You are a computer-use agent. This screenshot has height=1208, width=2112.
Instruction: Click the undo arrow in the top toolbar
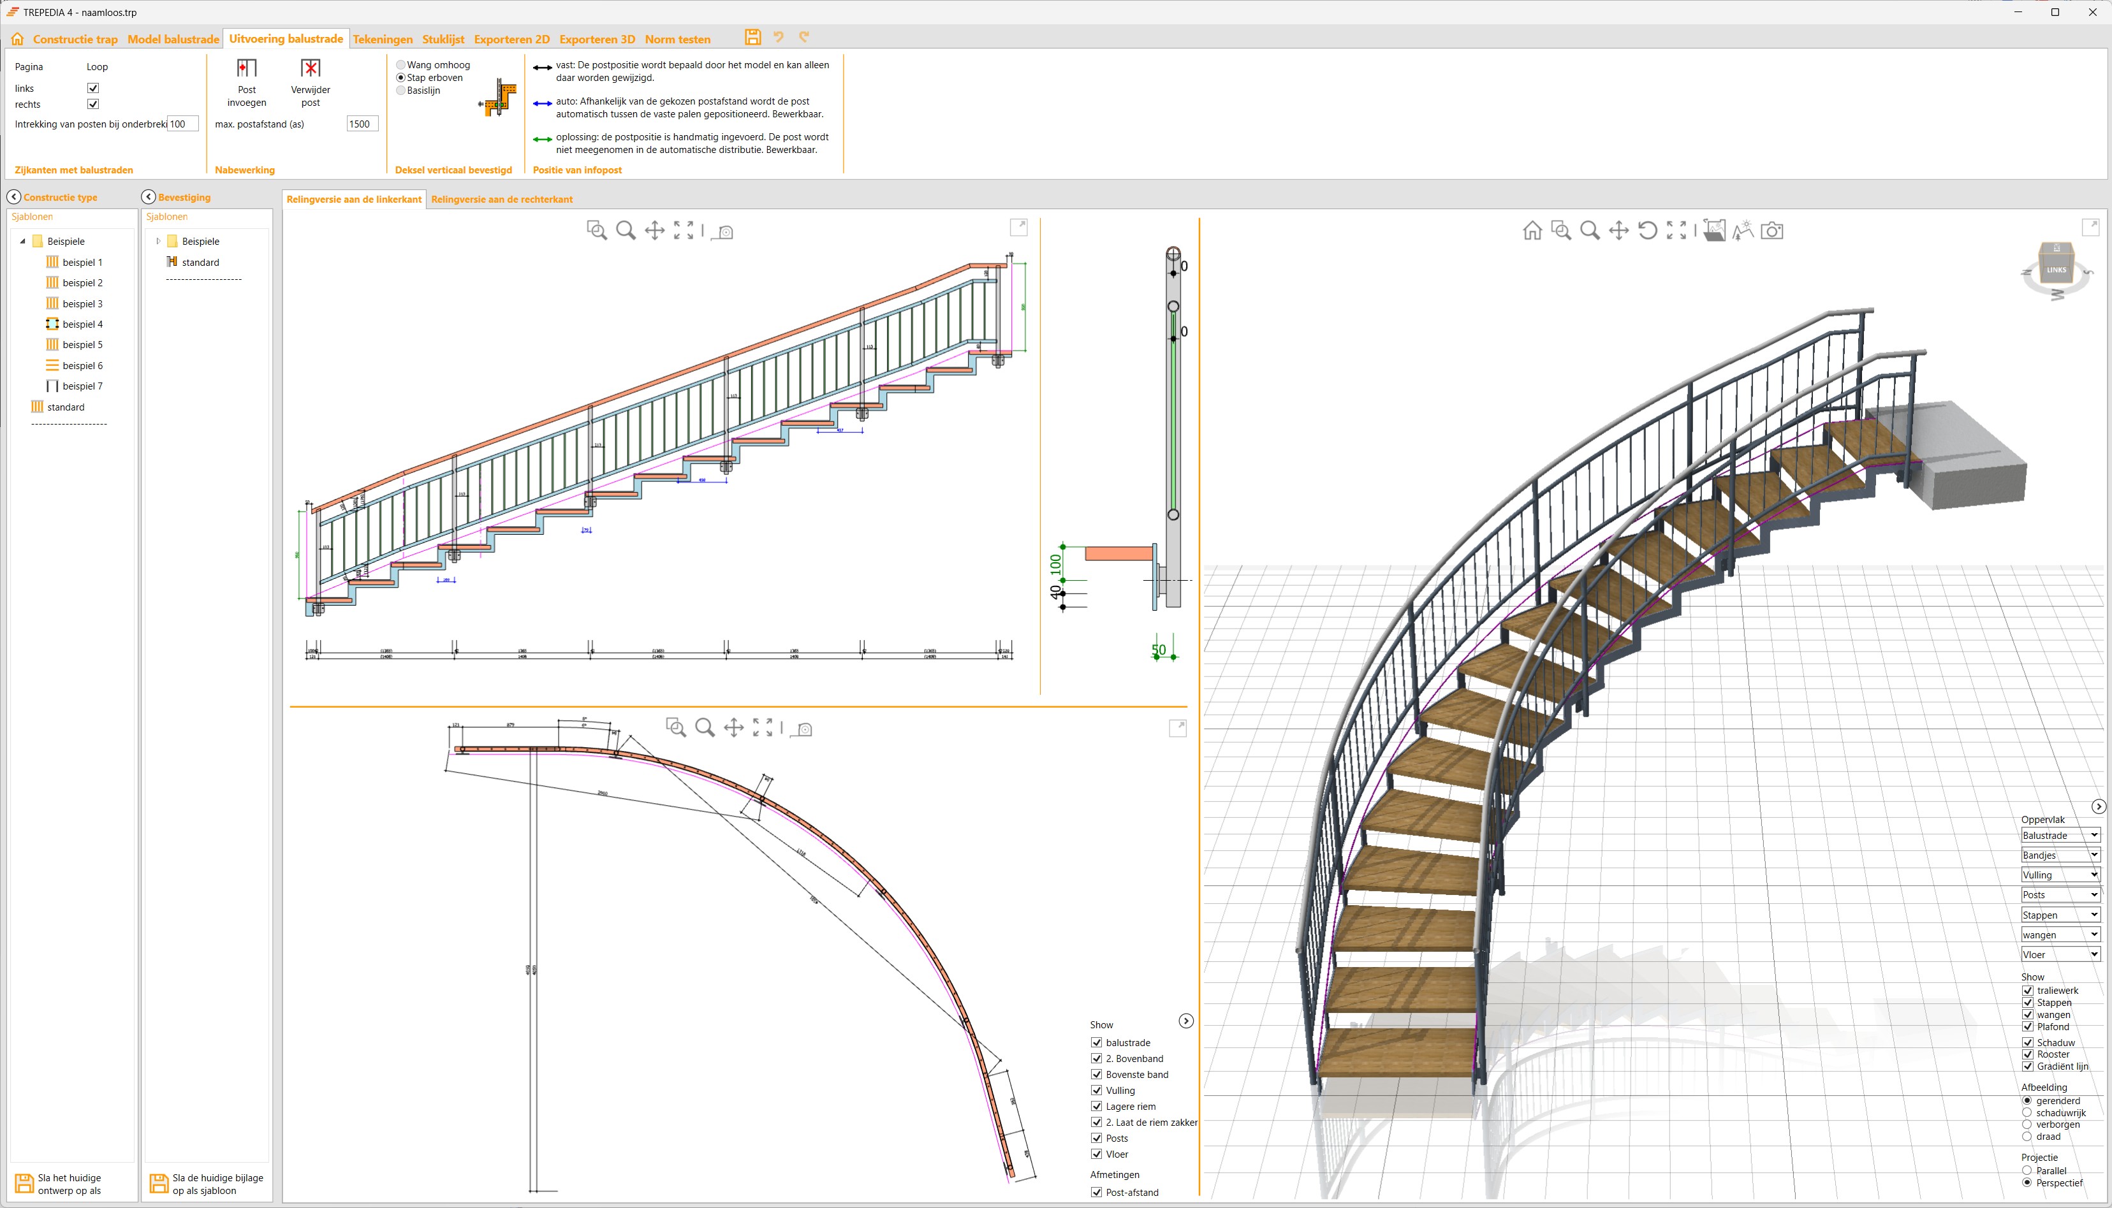777,36
